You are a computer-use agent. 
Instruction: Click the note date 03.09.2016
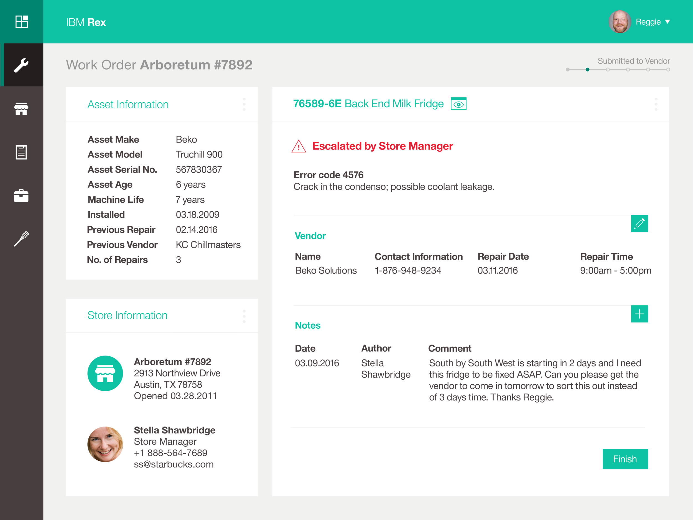pyautogui.click(x=317, y=363)
